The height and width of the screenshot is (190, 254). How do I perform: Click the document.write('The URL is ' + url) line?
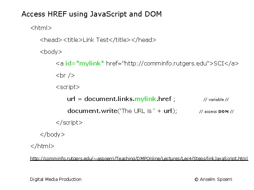click(x=122, y=111)
